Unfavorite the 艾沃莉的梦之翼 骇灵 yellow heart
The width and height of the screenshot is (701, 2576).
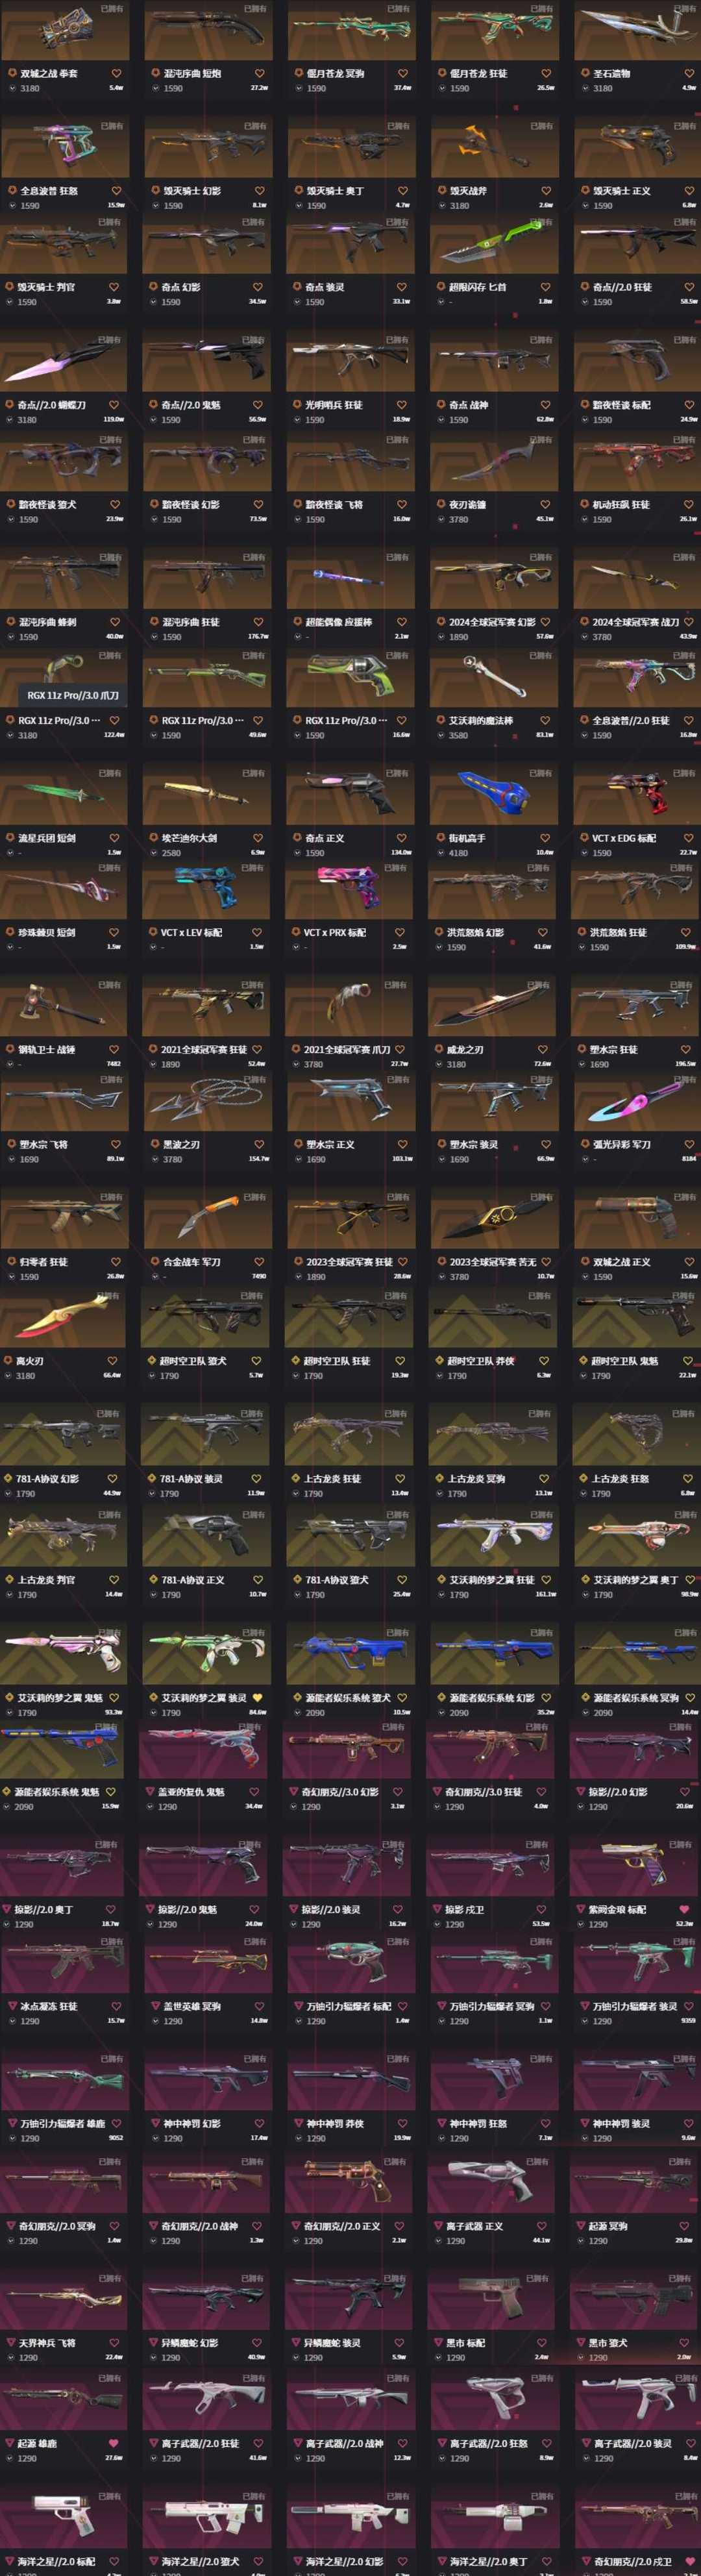(257, 1697)
